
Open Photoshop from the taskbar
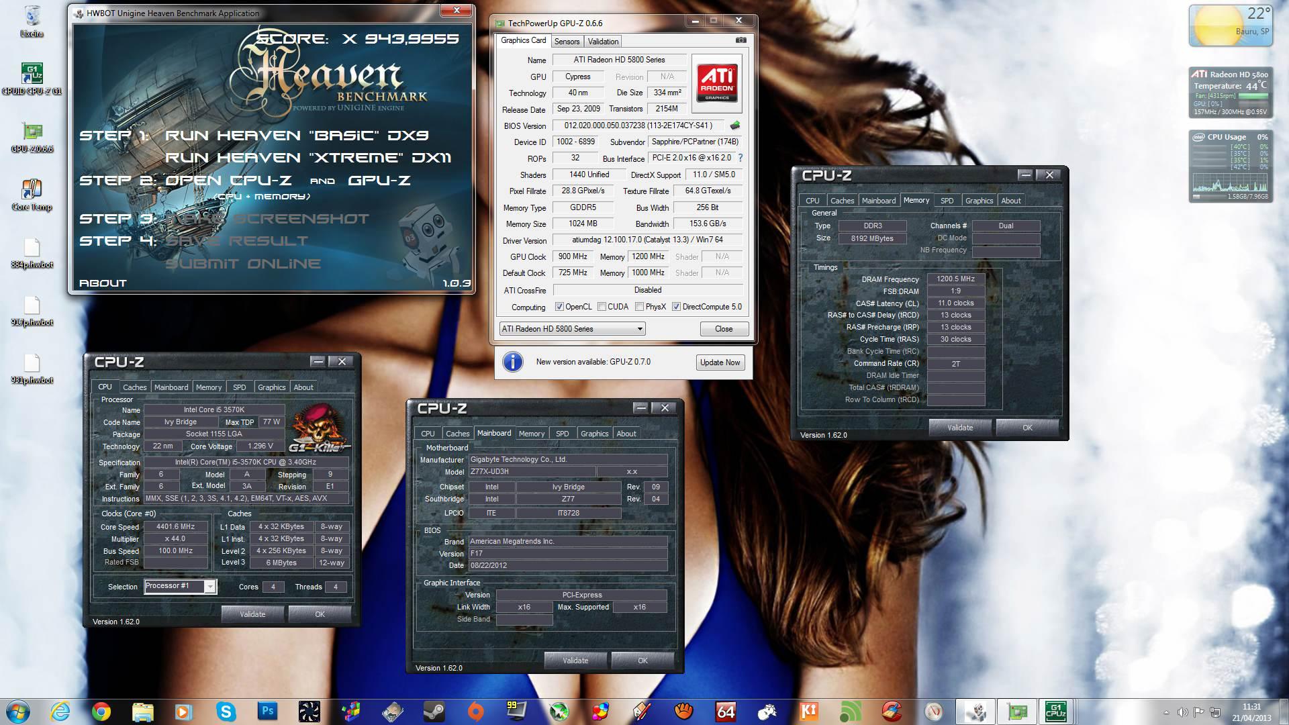(268, 712)
